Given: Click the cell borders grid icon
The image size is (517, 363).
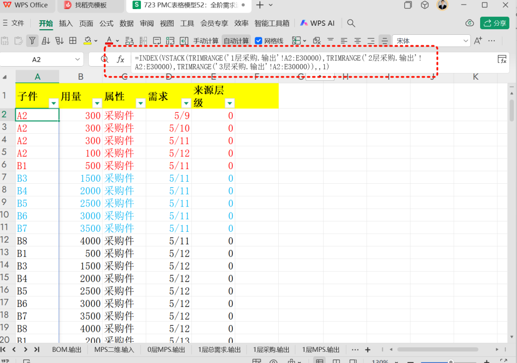Looking at the screenshot, I should pos(73,41).
